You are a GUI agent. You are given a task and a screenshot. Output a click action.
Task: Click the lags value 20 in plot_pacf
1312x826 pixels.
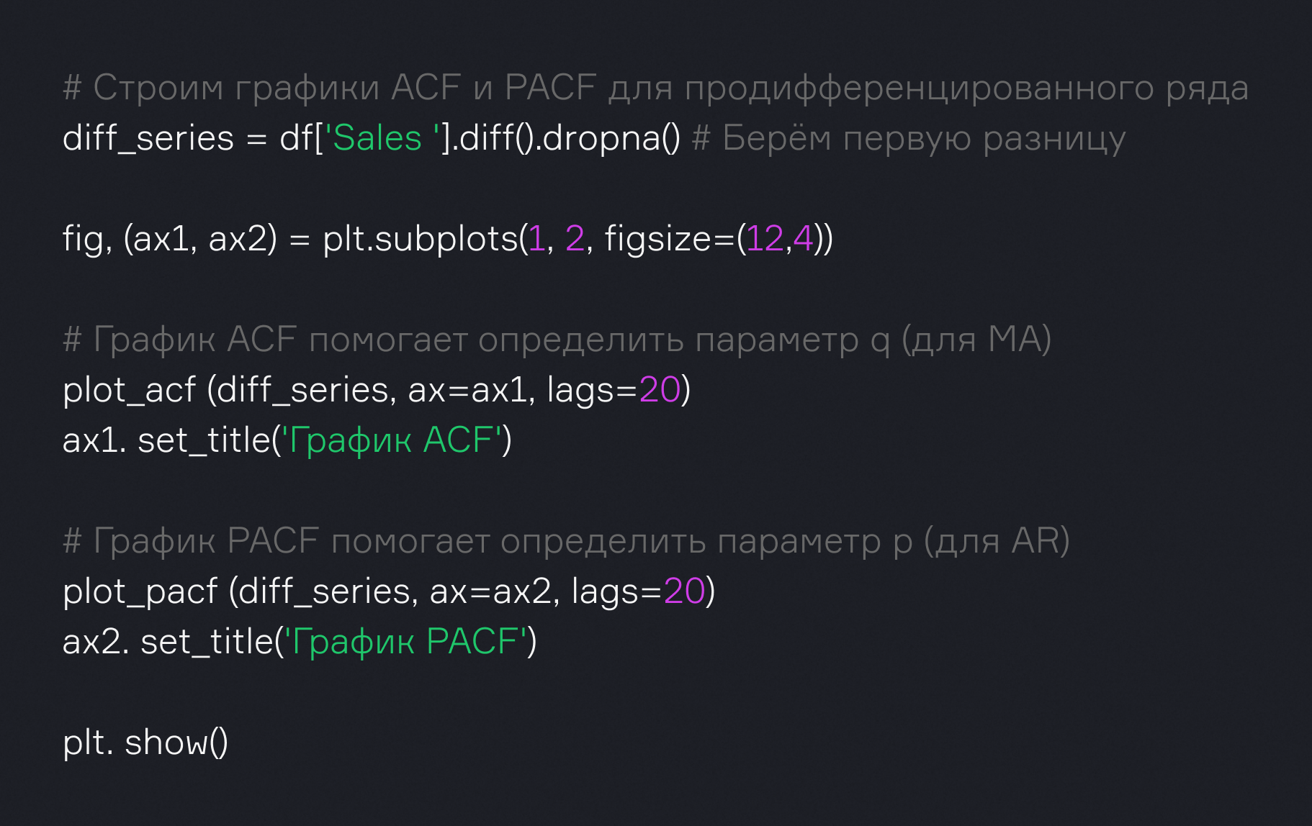683,591
